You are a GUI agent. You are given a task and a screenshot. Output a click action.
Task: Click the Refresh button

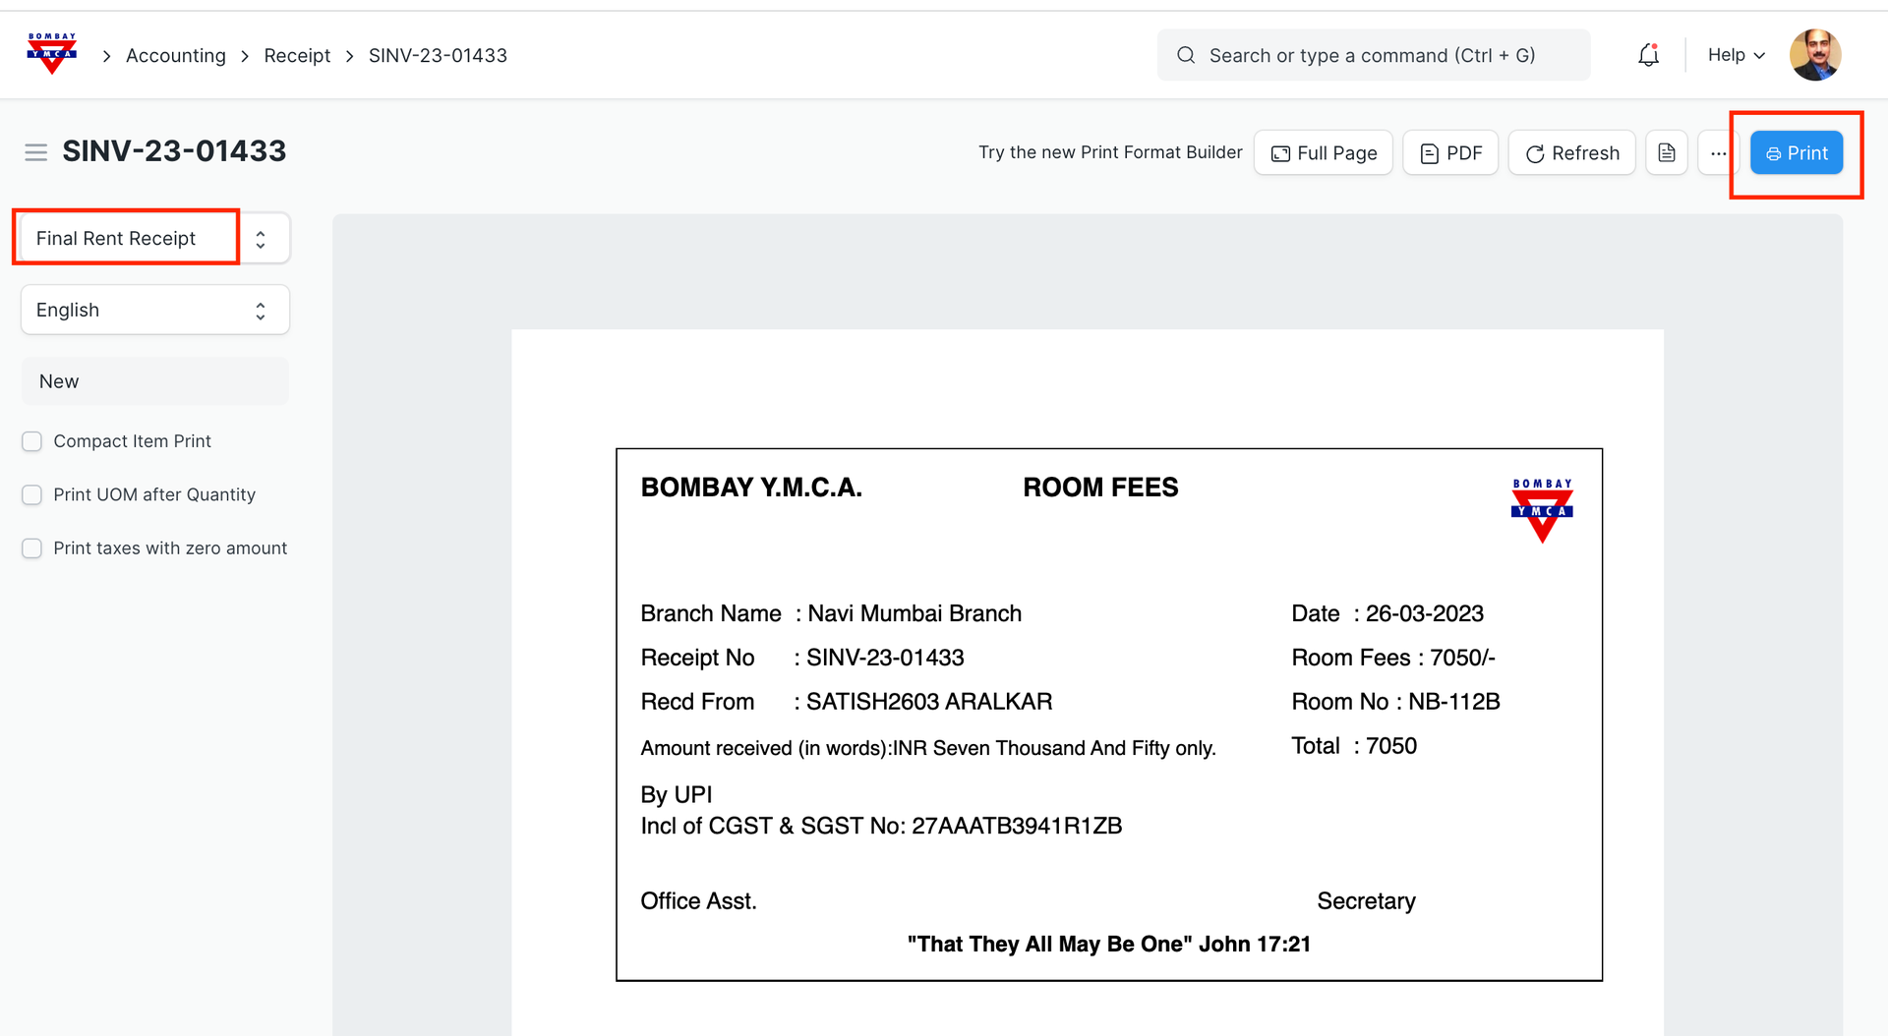pos(1571,152)
